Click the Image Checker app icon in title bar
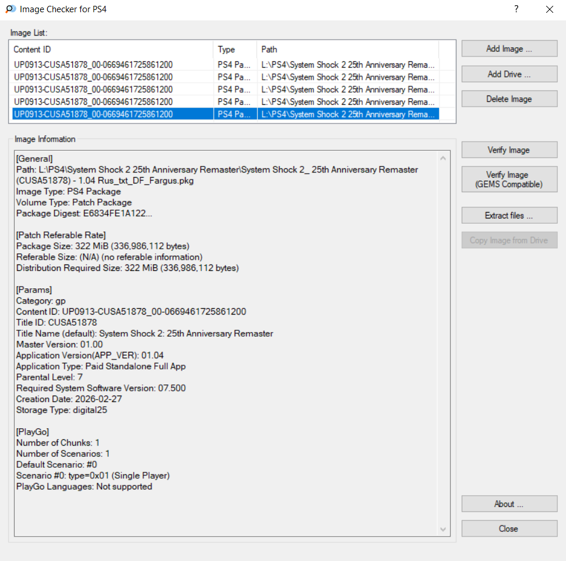This screenshot has height=561, width=566. tap(10, 9)
